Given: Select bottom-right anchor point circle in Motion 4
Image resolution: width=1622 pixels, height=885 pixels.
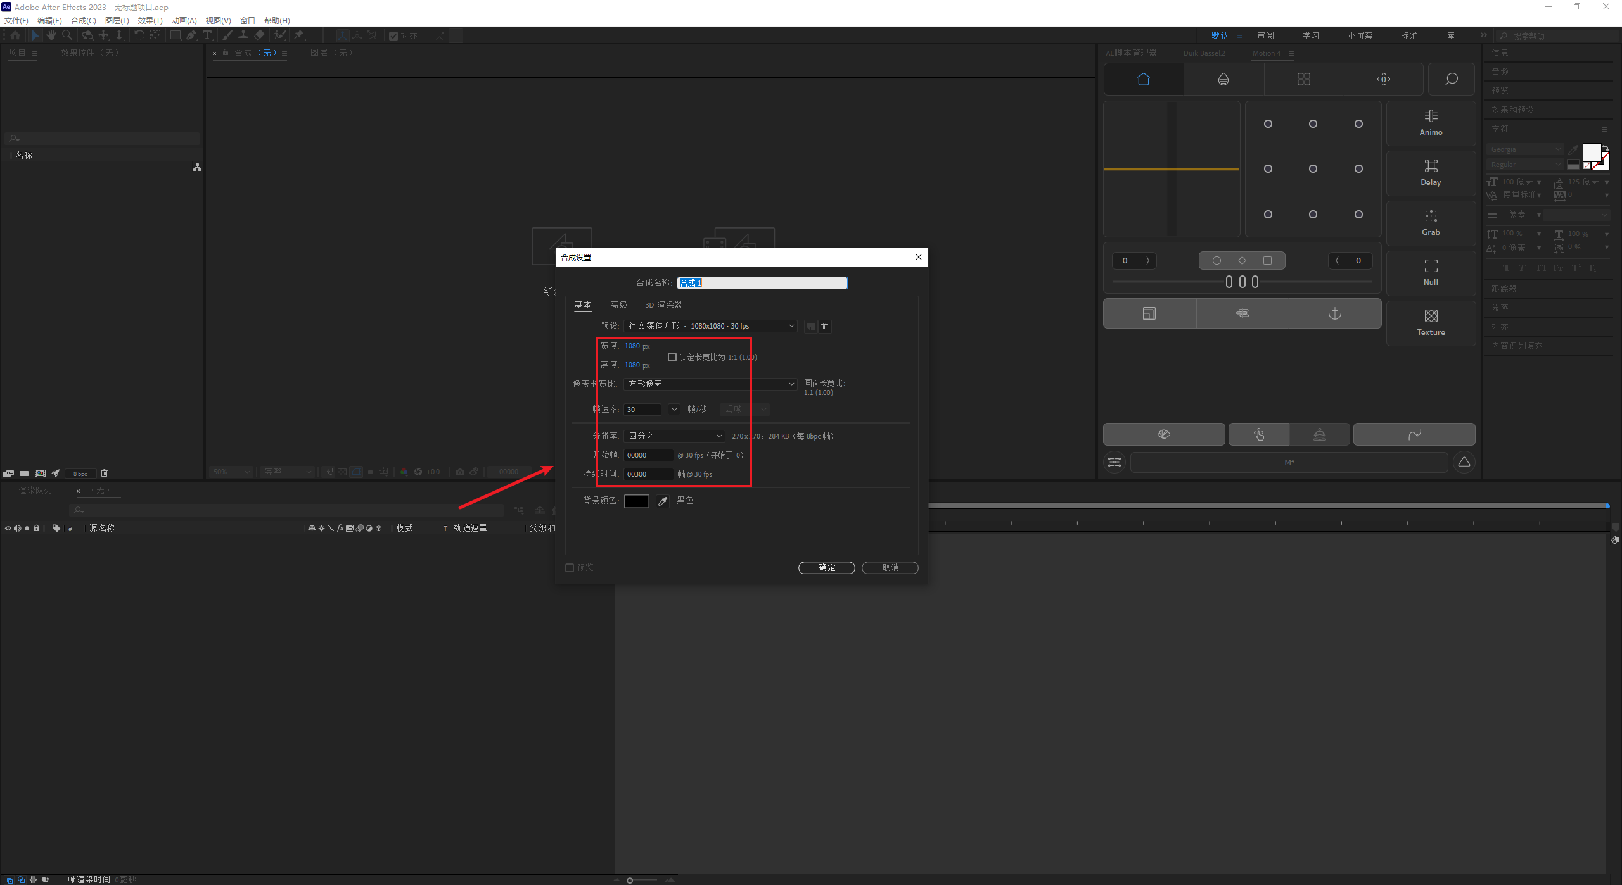Looking at the screenshot, I should point(1358,215).
